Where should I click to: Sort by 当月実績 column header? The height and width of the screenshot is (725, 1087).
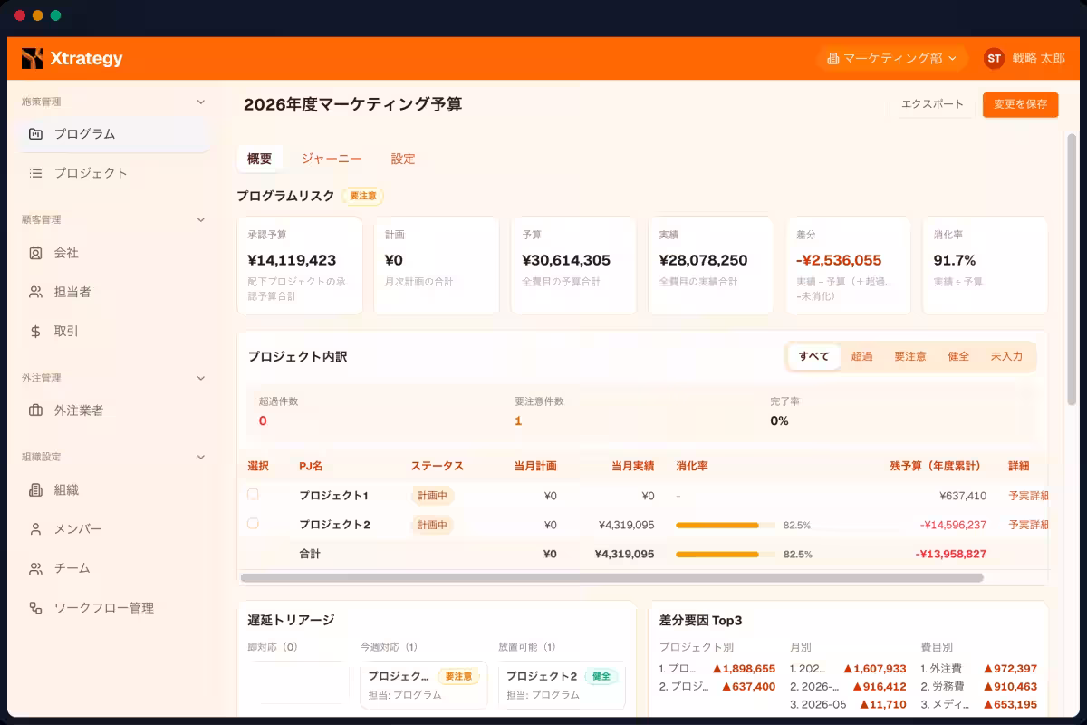(632, 466)
